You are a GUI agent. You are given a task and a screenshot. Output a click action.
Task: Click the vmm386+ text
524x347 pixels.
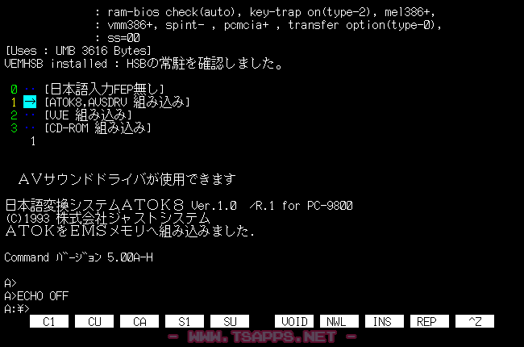tap(130, 25)
